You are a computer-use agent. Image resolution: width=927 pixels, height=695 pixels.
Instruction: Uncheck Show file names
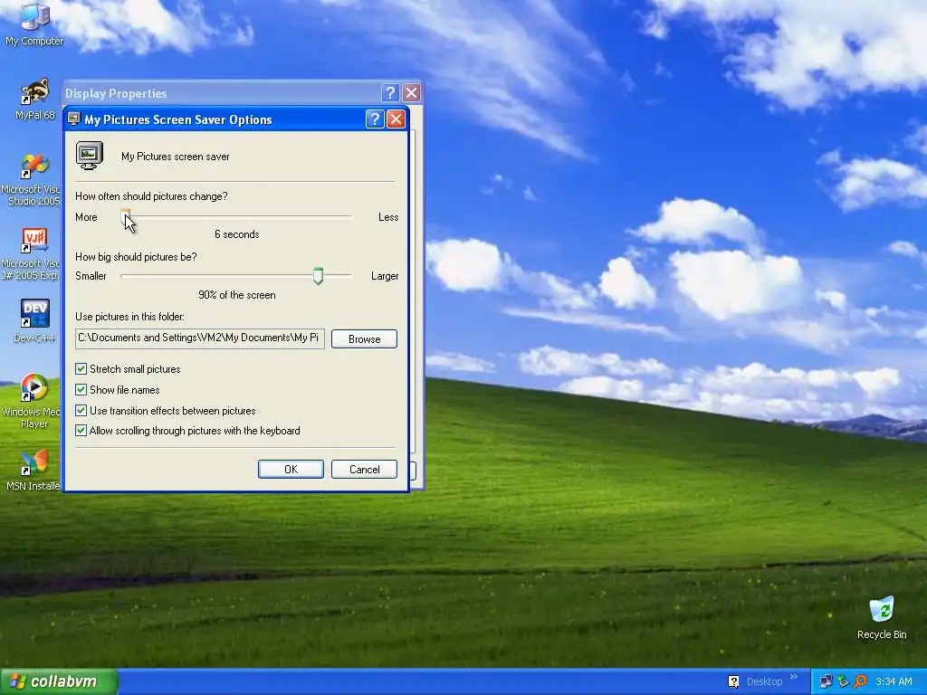(81, 389)
